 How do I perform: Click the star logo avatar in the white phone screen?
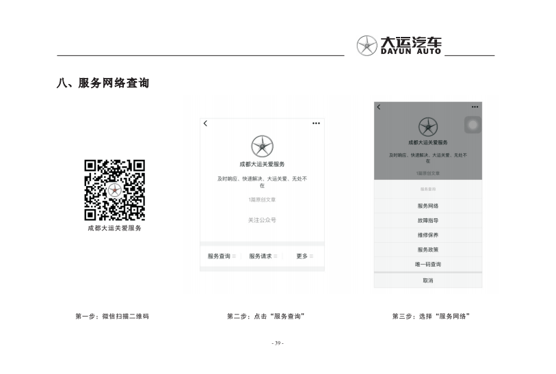[262, 146]
